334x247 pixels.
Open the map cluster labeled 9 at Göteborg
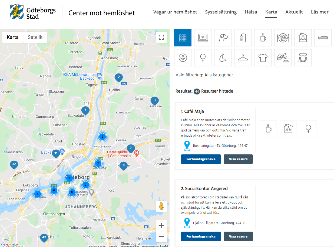[x=69, y=178]
